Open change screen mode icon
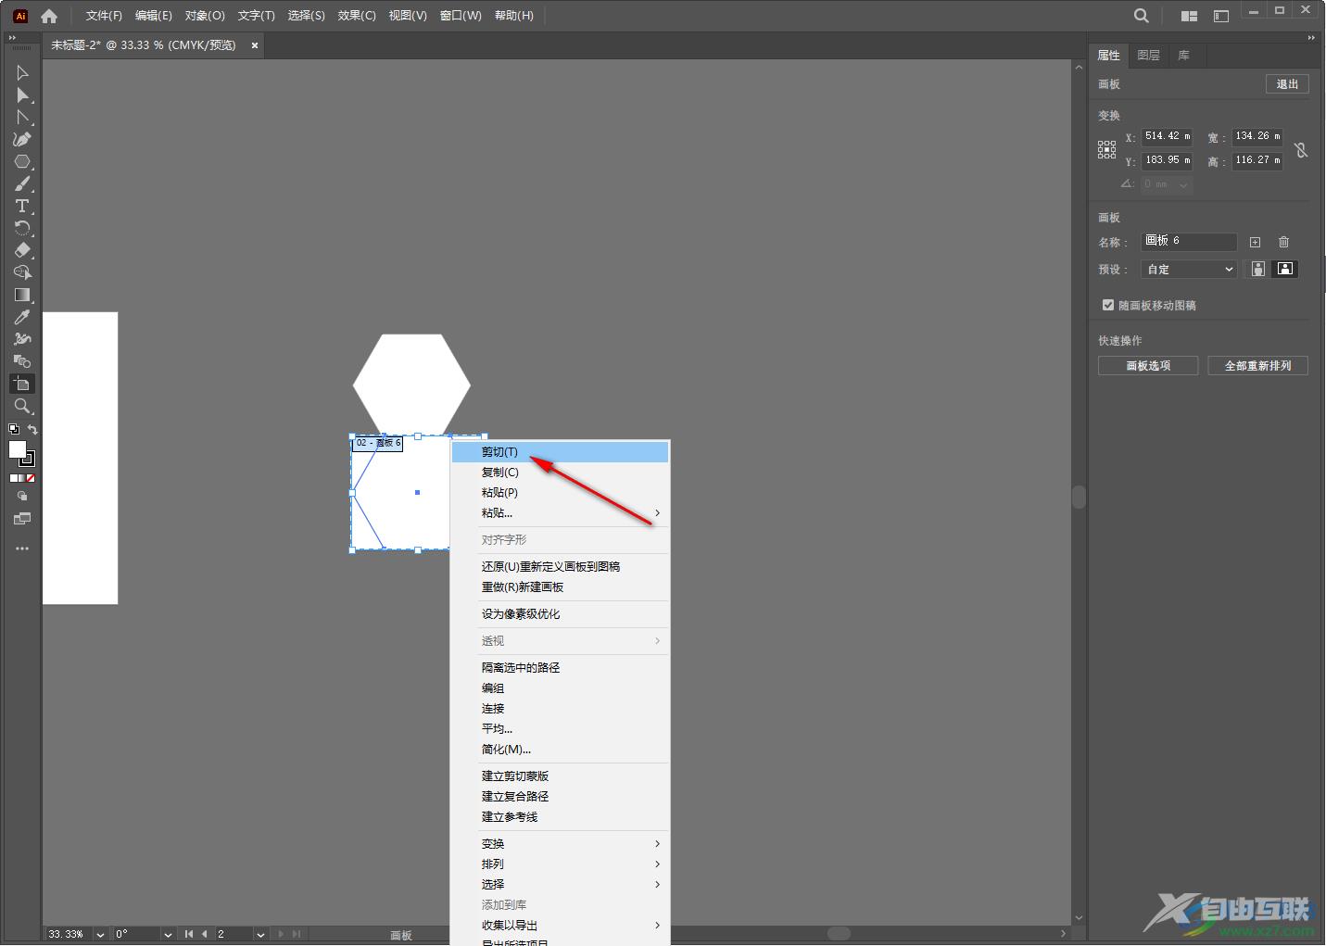This screenshot has width=1326, height=946. (x=22, y=519)
